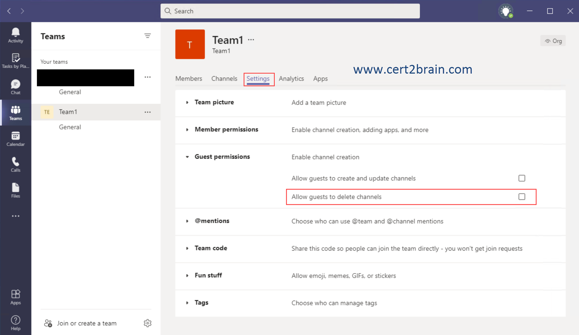Expand the @mentions section

tap(187, 221)
